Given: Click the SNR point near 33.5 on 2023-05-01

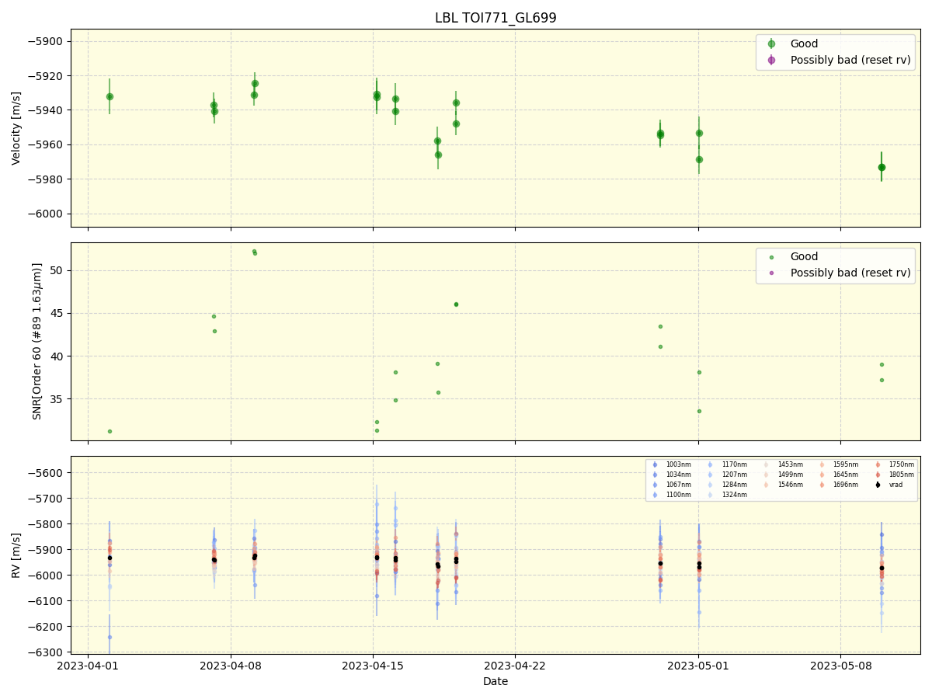Looking at the screenshot, I should tap(699, 411).
